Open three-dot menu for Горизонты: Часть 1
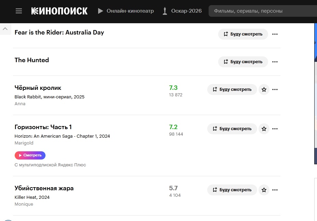Image resolution: width=317 pixels, height=221 pixels. 275,129
